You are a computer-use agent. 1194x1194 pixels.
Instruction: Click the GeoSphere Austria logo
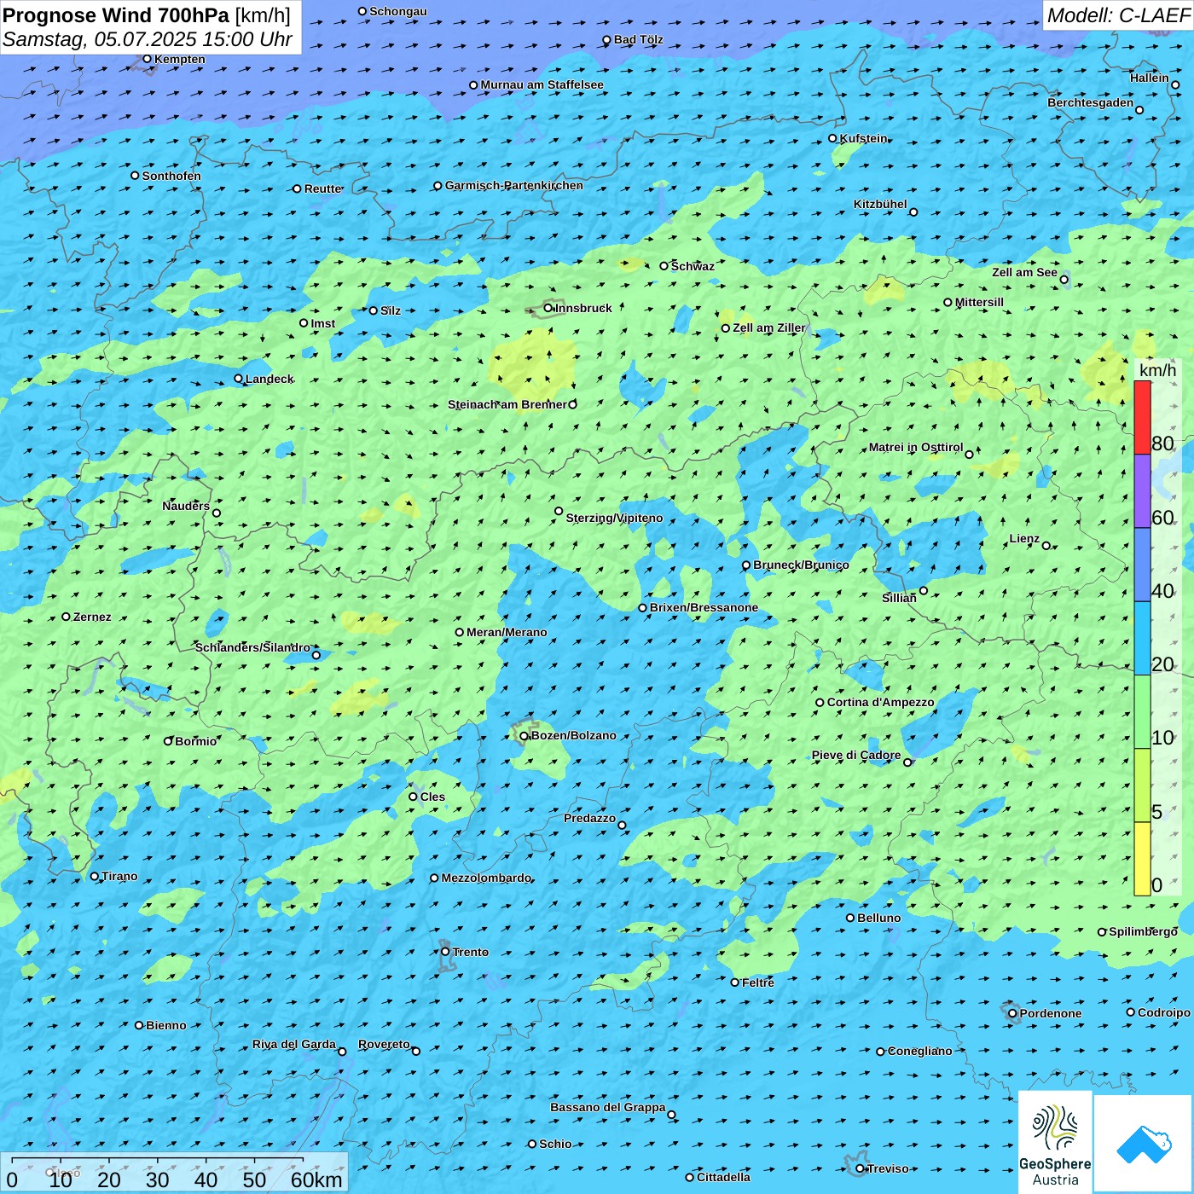tap(1055, 1141)
